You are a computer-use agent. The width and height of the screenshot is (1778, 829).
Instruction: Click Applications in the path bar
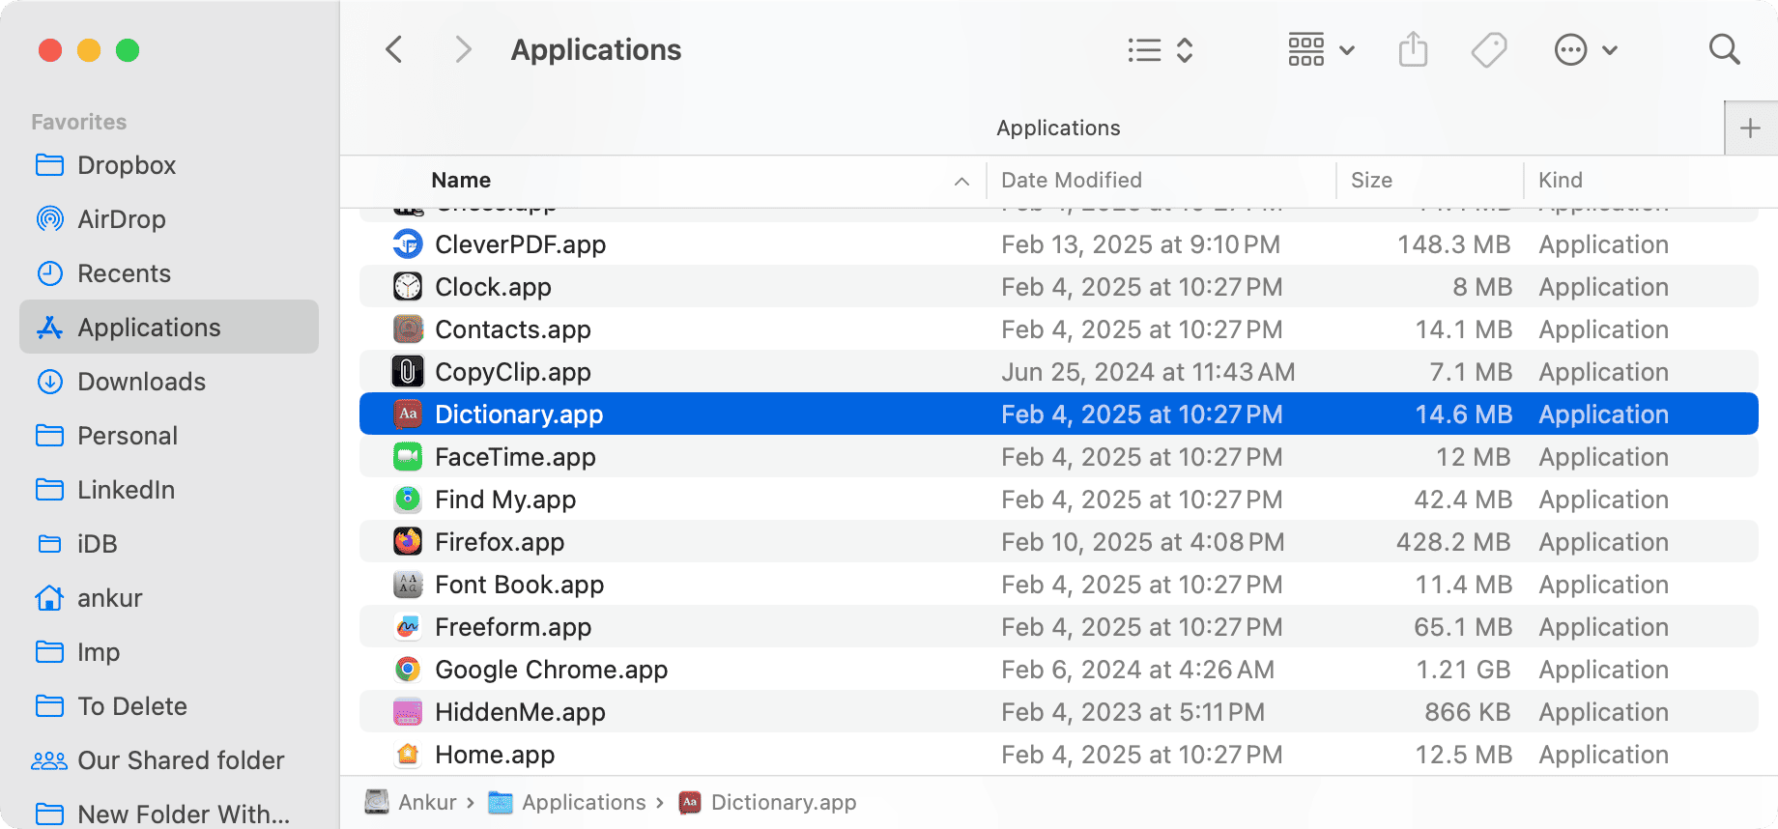(567, 802)
